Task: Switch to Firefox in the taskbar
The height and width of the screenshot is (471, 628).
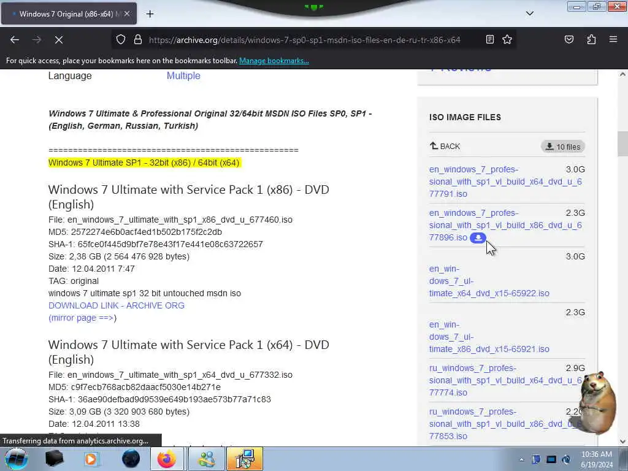Action: [x=167, y=459]
